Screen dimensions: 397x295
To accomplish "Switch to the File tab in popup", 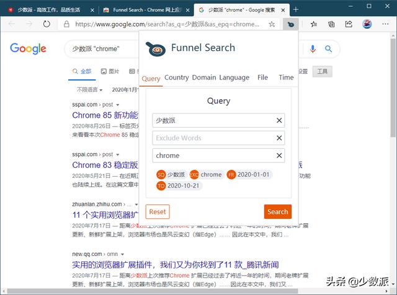I will 262,77.
